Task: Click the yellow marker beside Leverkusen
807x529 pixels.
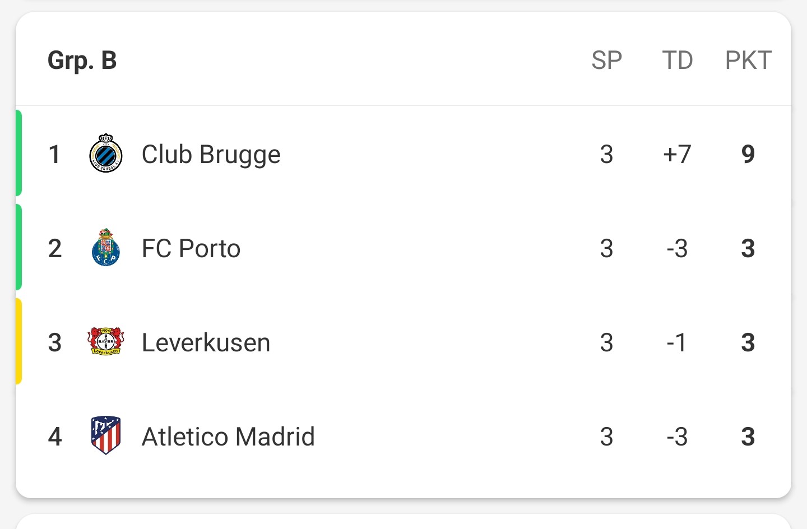Action: click(18, 341)
